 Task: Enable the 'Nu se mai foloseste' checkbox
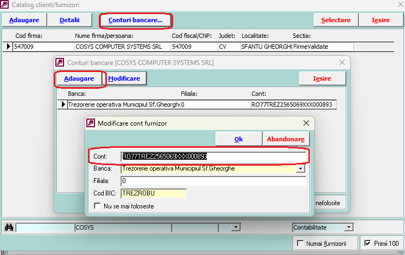(98, 206)
